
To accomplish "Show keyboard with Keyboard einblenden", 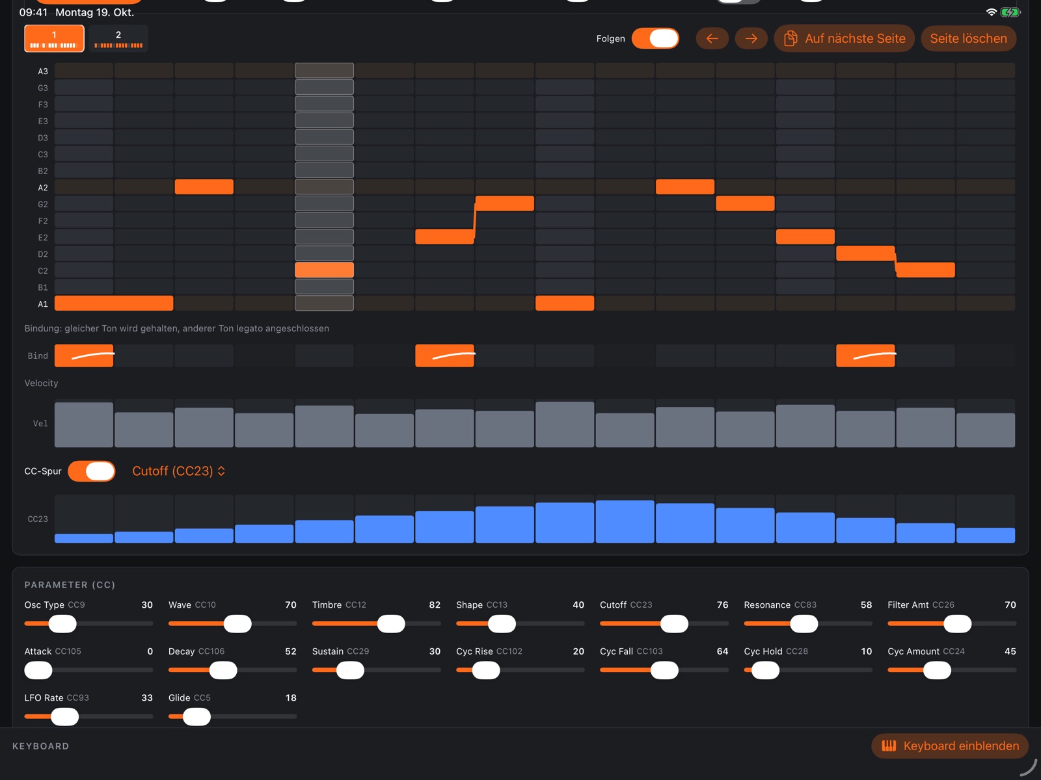I will tap(950, 746).
